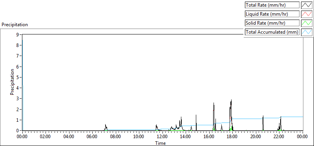
Task: Click the Liquid Rate red line icon
Action: [x=307, y=14]
